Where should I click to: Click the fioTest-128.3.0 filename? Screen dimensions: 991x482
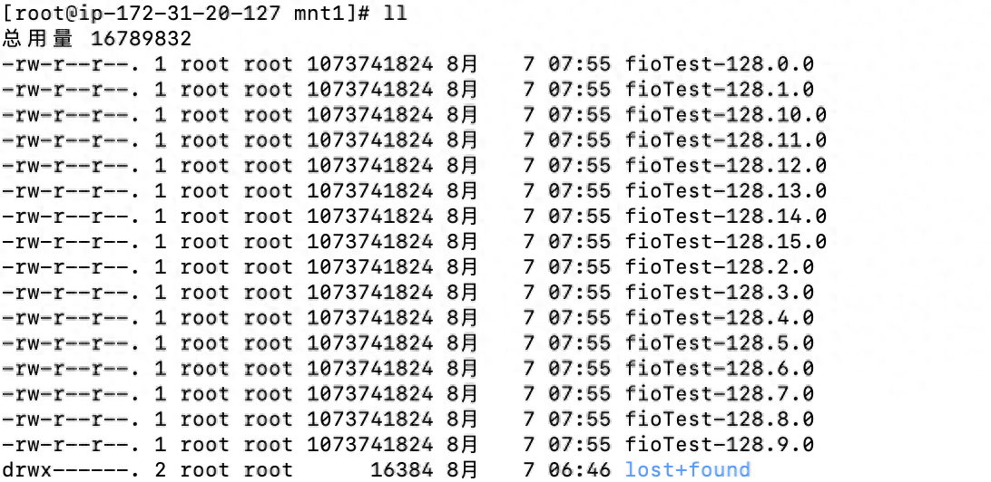pos(719,293)
